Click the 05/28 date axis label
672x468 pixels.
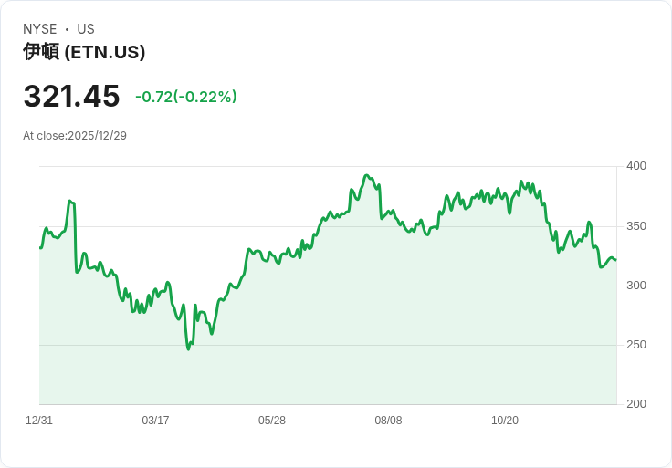tap(272, 420)
